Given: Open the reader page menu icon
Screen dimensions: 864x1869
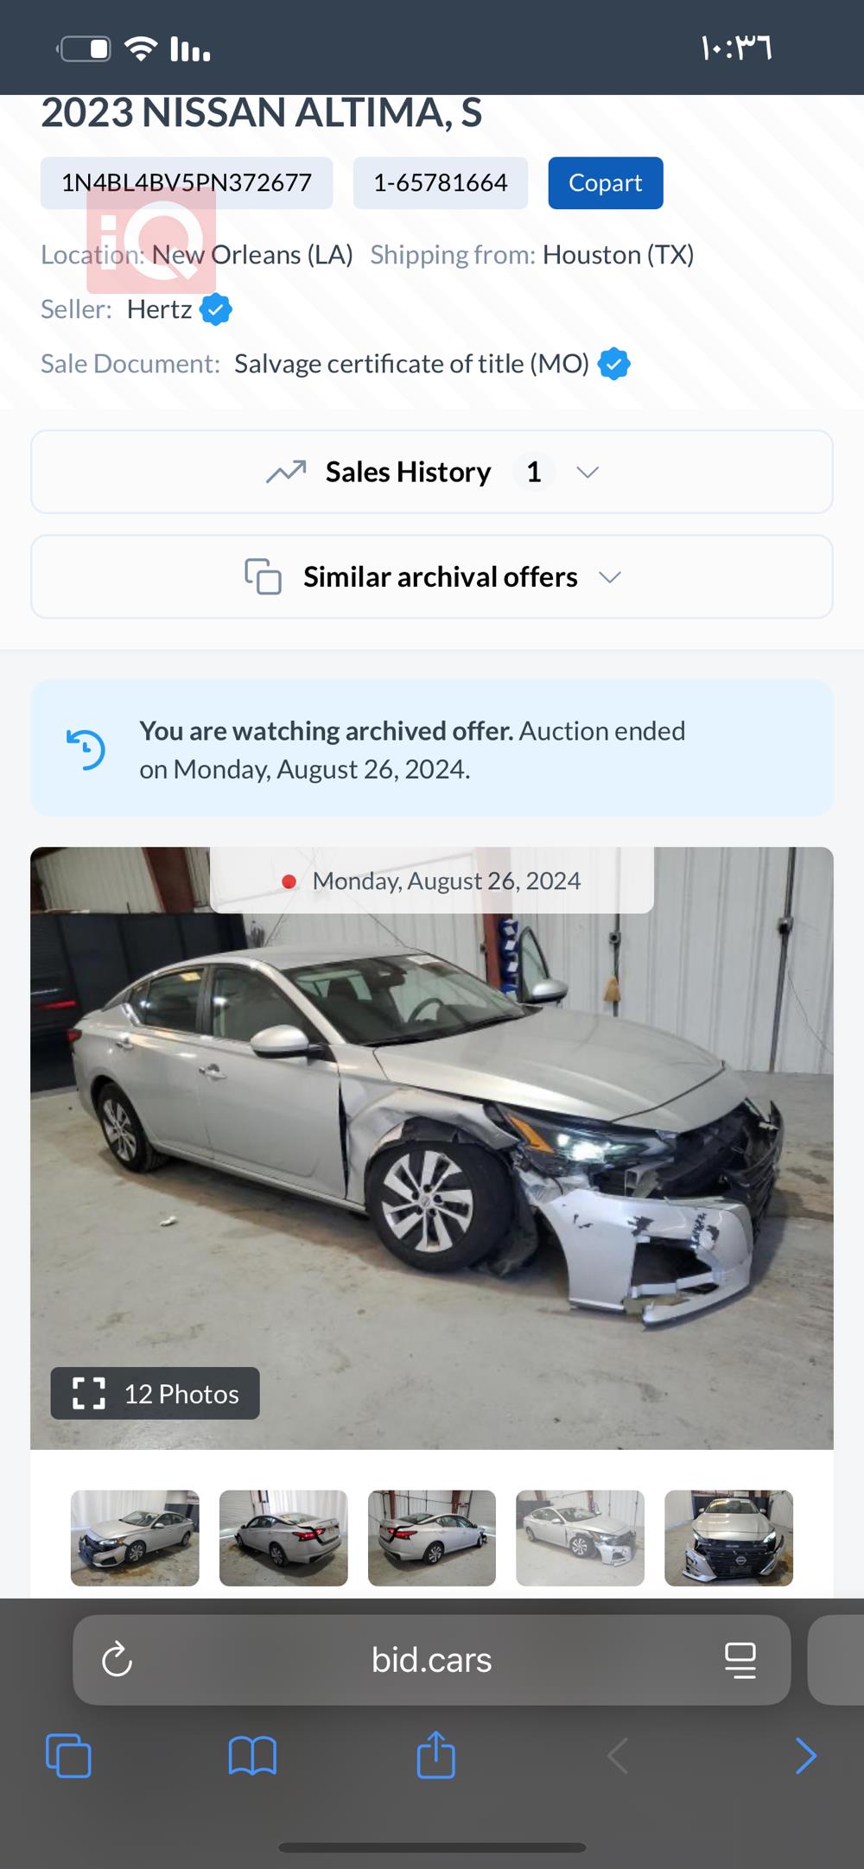Looking at the screenshot, I should [x=740, y=1660].
